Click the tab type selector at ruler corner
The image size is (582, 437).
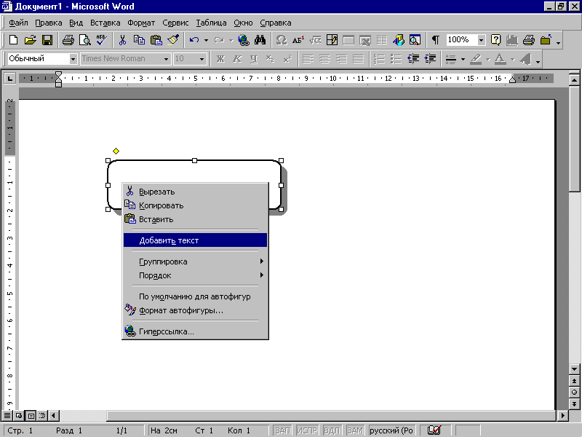pyautogui.click(x=9, y=79)
